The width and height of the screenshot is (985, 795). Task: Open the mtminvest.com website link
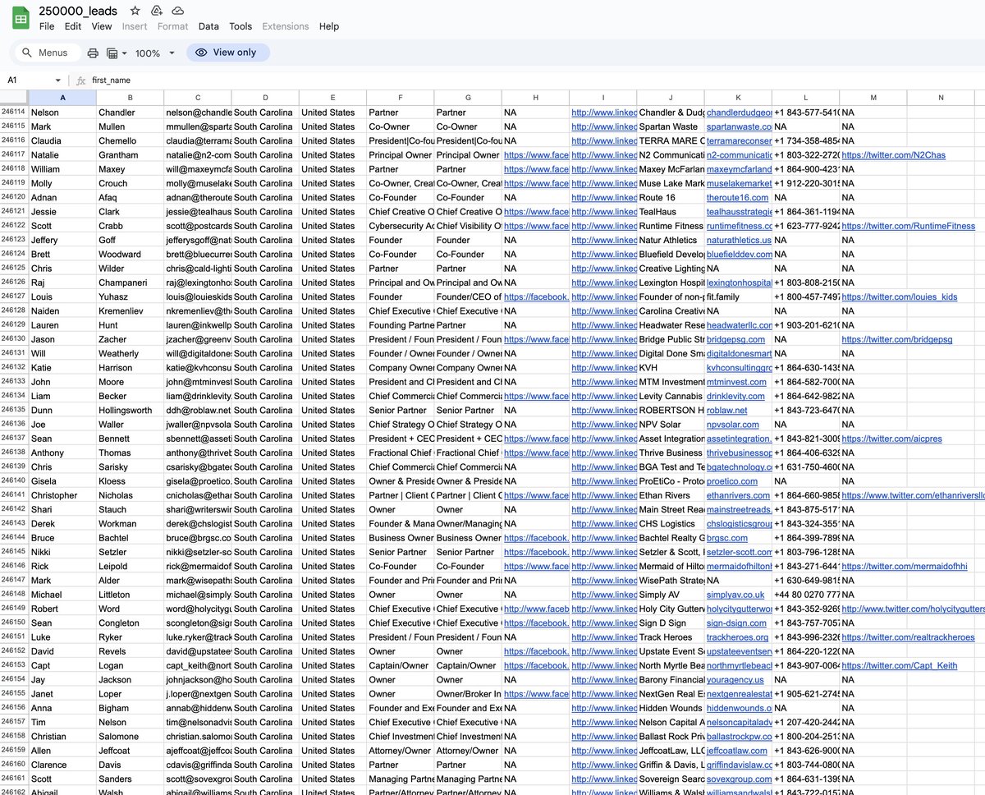click(736, 382)
